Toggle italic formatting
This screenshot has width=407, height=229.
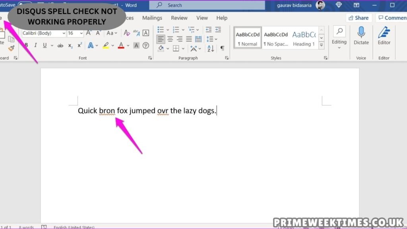[35, 45]
